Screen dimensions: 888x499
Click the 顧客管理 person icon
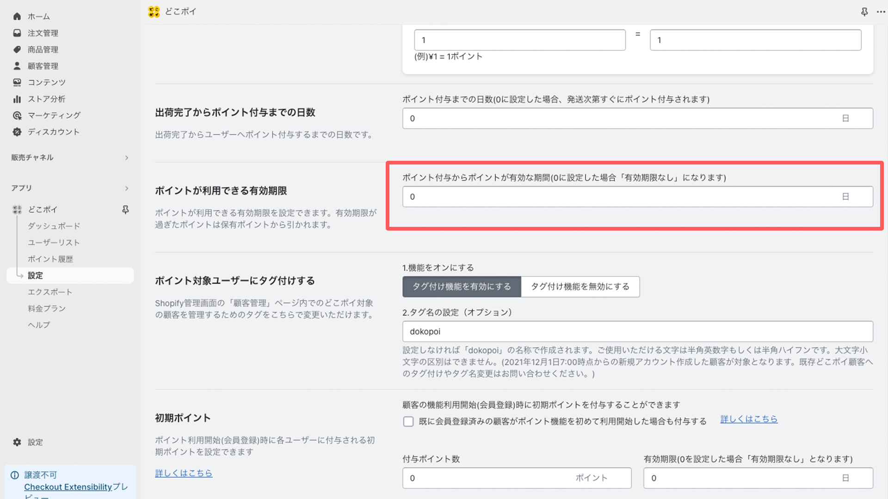pos(17,66)
